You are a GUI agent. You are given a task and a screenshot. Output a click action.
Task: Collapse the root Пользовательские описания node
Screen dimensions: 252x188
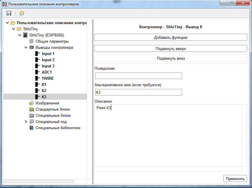pos(7,23)
